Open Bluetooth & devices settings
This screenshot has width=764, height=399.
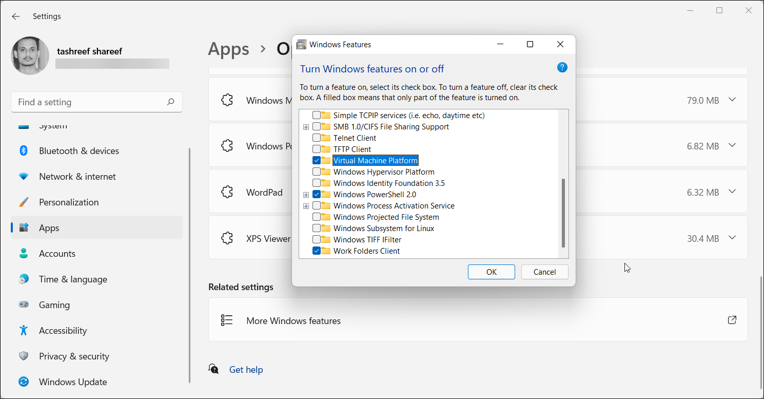79,150
